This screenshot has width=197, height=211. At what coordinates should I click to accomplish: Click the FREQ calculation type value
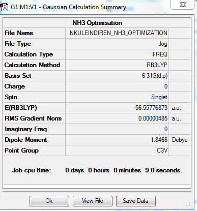point(160,54)
